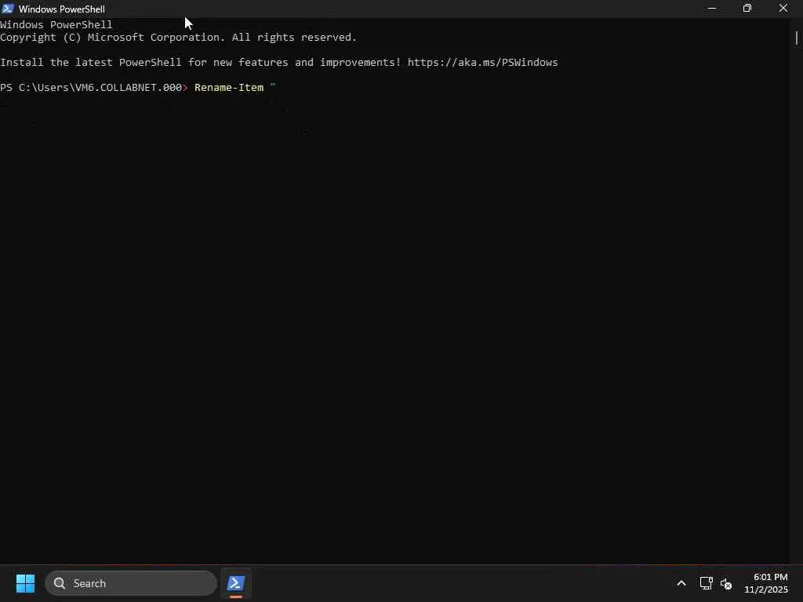
Task: Click the Rename-Item command text
Action: pyautogui.click(x=229, y=88)
